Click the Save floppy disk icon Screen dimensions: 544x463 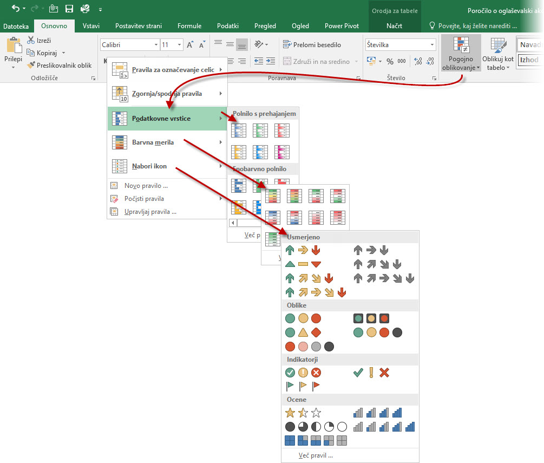point(69,8)
